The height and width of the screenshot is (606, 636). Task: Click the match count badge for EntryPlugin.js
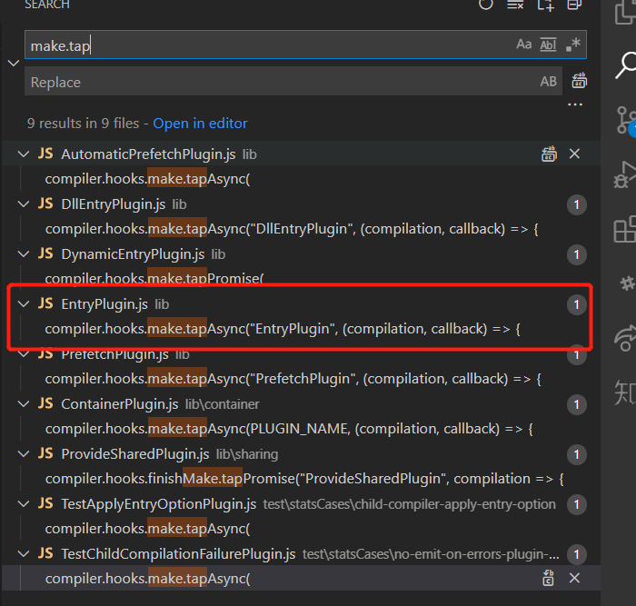pyautogui.click(x=576, y=304)
